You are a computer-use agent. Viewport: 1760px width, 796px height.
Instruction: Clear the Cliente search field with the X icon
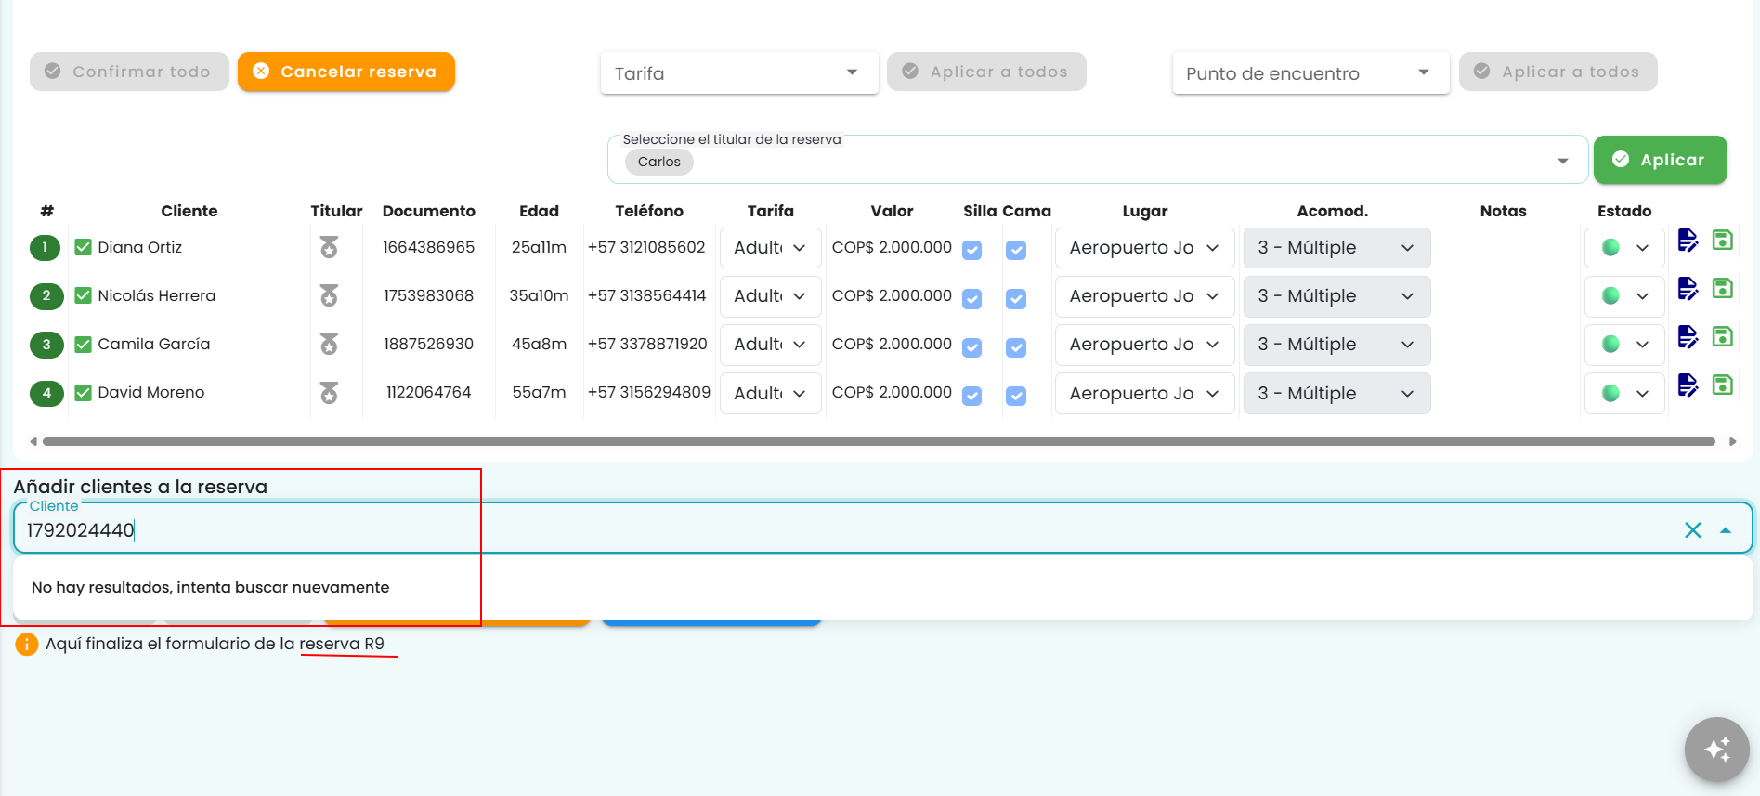coord(1692,530)
